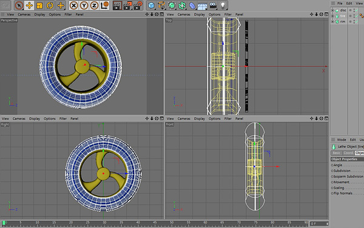The height and width of the screenshot is (228, 364).
Task: Open Options menu in Right viewport
Action: [x=50, y=119]
